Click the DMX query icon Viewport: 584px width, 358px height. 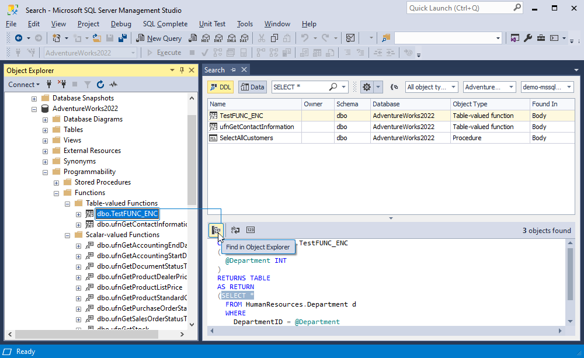(x=218, y=38)
